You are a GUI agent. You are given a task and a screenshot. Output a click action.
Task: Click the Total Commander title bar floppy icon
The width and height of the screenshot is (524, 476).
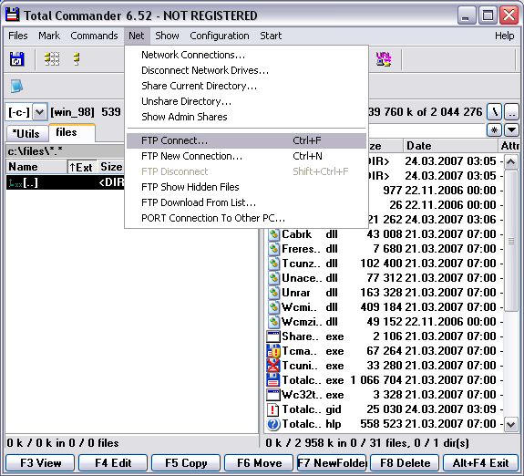[13, 16]
